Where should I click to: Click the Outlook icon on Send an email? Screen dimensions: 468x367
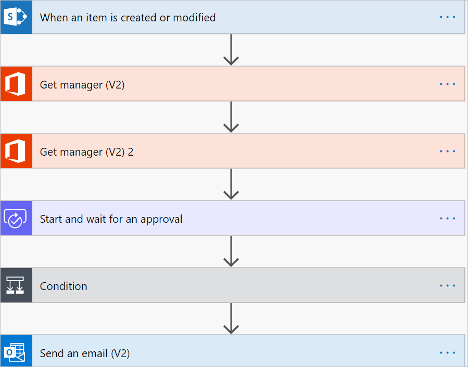point(16,351)
